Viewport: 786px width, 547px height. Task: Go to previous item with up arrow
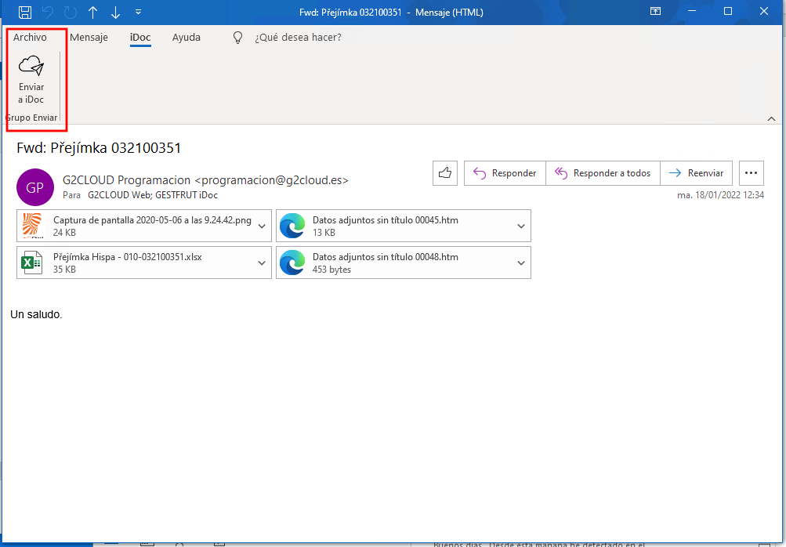tap(93, 12)
